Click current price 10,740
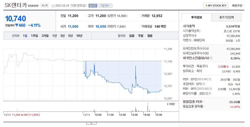Screen dimensions: 250x127 16,18
